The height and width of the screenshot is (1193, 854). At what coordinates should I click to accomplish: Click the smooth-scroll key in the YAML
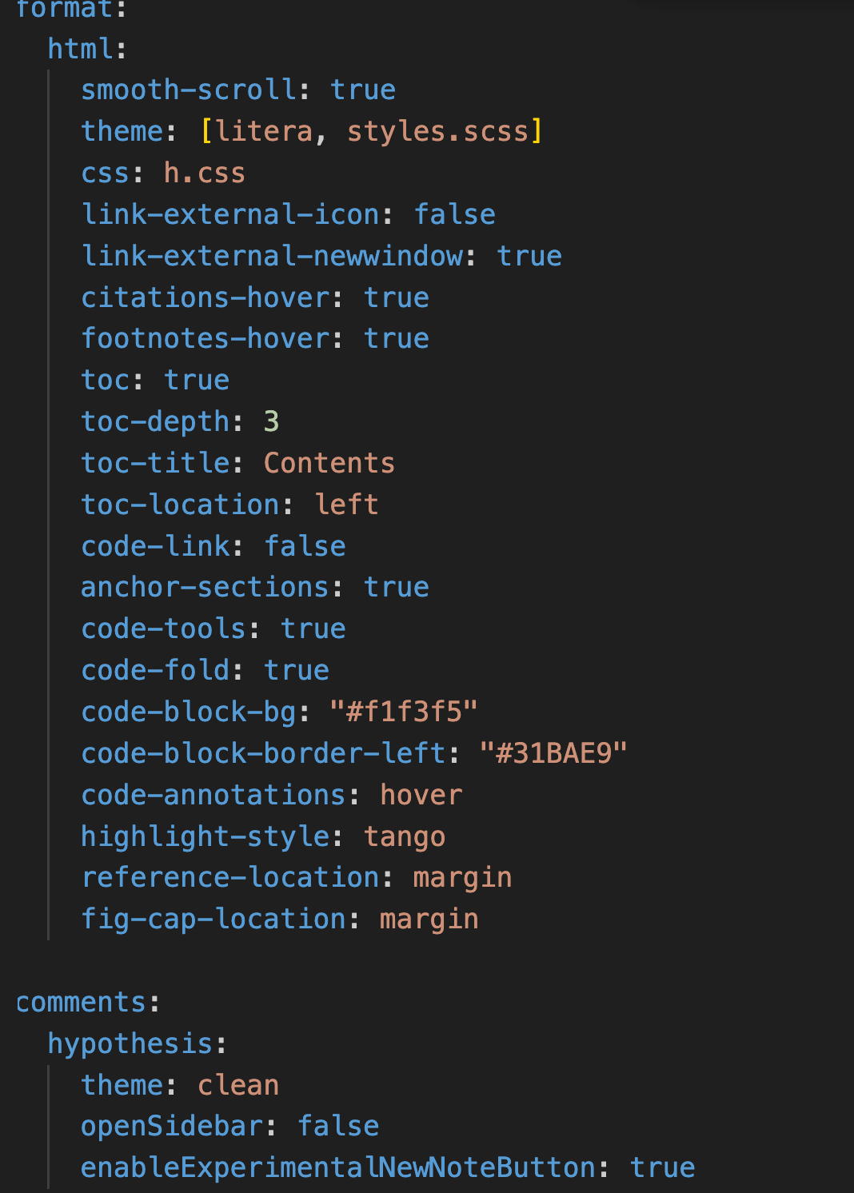point(190,90)
